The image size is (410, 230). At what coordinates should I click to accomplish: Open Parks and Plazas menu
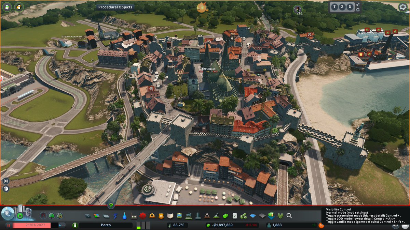click(x=189, y=216)
